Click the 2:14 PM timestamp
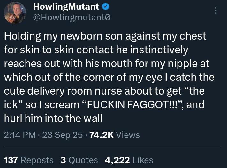This screenshot has height=168, width=227. tap(20, 135)
